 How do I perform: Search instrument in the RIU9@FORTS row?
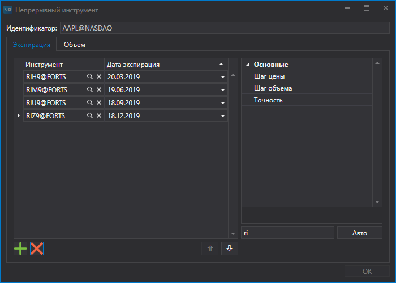pyautogui.click(x=89, y=102)
